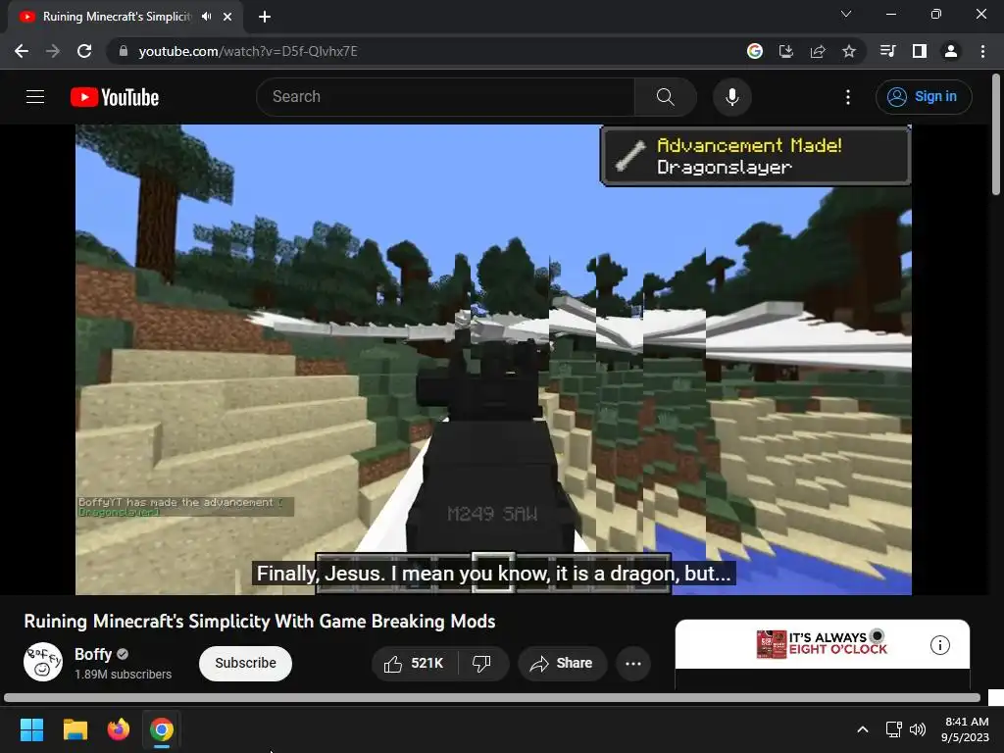
Task: Open network status in system tray
Action: pyautogui.click(x=893, y=729)
